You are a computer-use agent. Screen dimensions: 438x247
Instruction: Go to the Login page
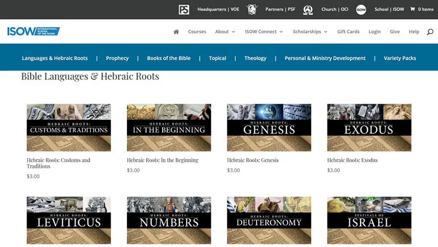tap(375, 32)
